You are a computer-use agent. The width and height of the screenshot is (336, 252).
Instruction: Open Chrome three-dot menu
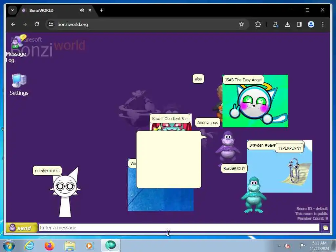tap(323, 24)
